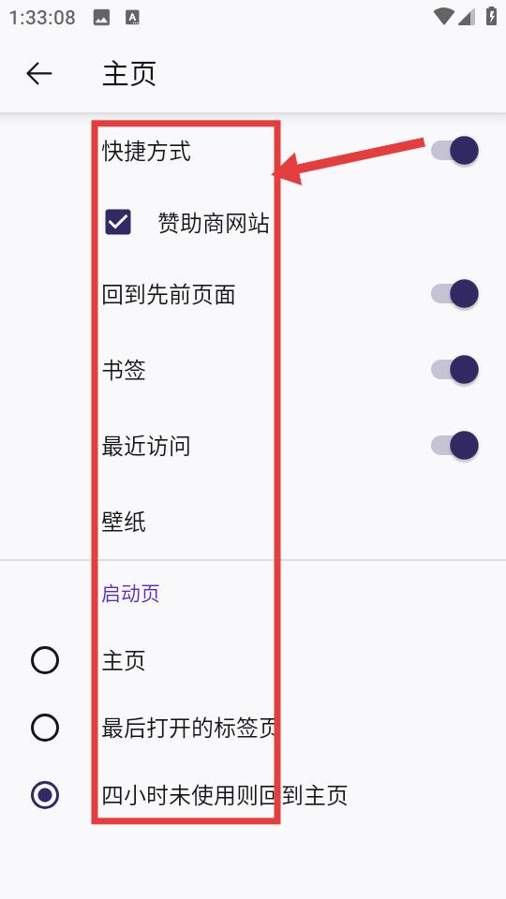506x899 pixels.
Task: Disable the 回到先前页面 switch
Action: click(x=455, y=294)
